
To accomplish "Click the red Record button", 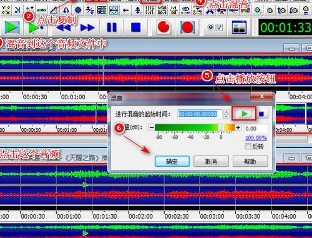I will coord(163,27).
